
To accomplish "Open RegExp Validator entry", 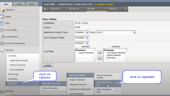I will 80,80.
